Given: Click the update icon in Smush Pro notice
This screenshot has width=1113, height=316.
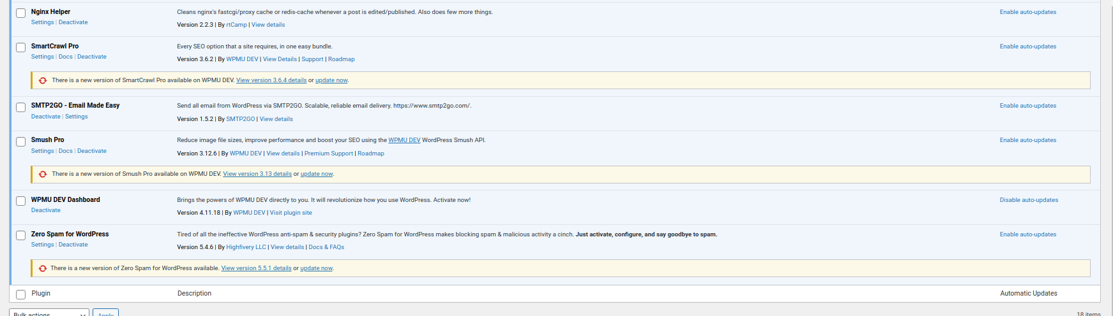Looking at the screenshot, I should tap(43, 174).
